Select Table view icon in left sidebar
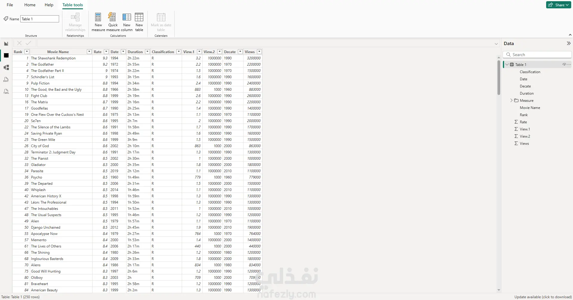This screenshot has width=573, height=300. 6,56
